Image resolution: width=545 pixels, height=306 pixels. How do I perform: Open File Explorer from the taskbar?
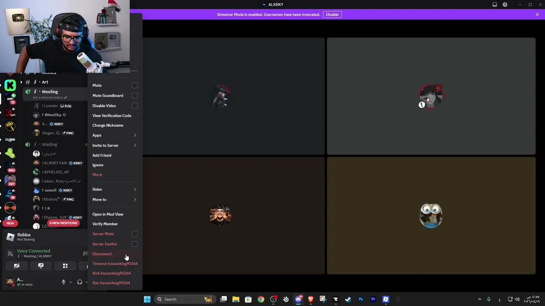click(236, 299)
